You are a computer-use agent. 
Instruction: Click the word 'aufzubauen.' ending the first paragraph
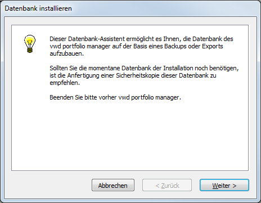(x=66, y=53)
